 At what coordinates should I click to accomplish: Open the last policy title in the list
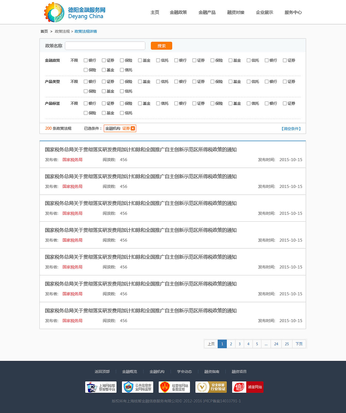click(141, 311)
